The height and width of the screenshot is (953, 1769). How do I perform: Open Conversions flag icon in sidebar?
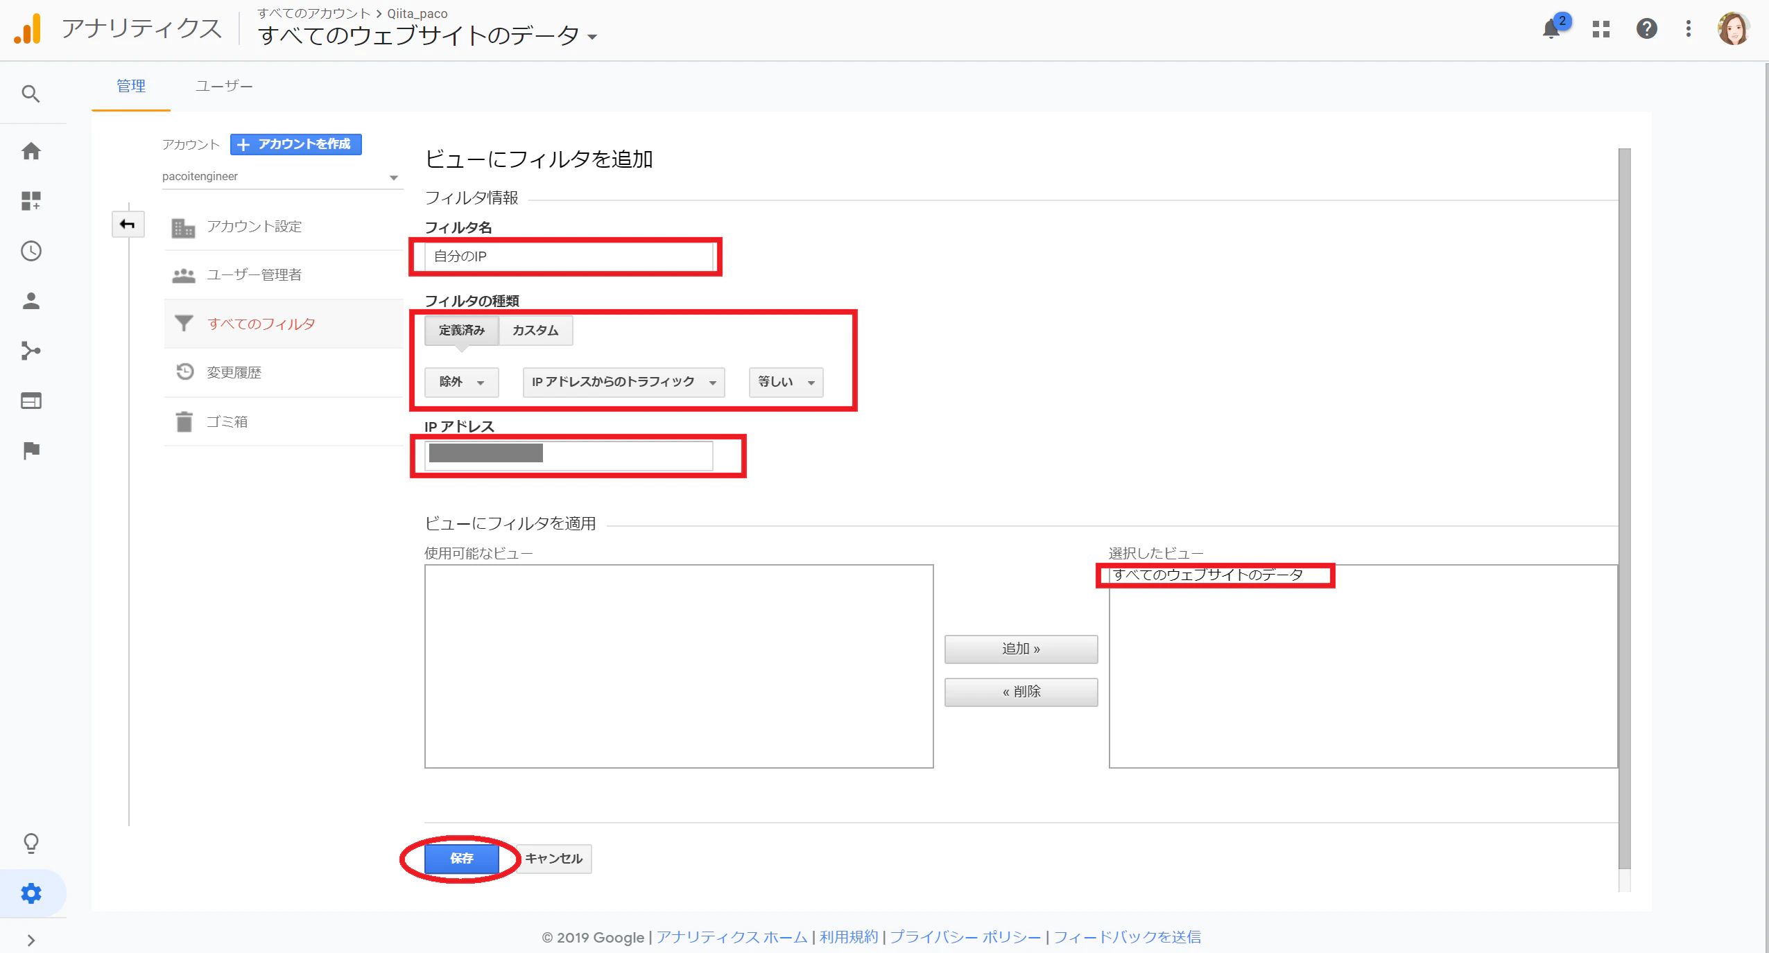pyautogui.click(x=31, y=451)
